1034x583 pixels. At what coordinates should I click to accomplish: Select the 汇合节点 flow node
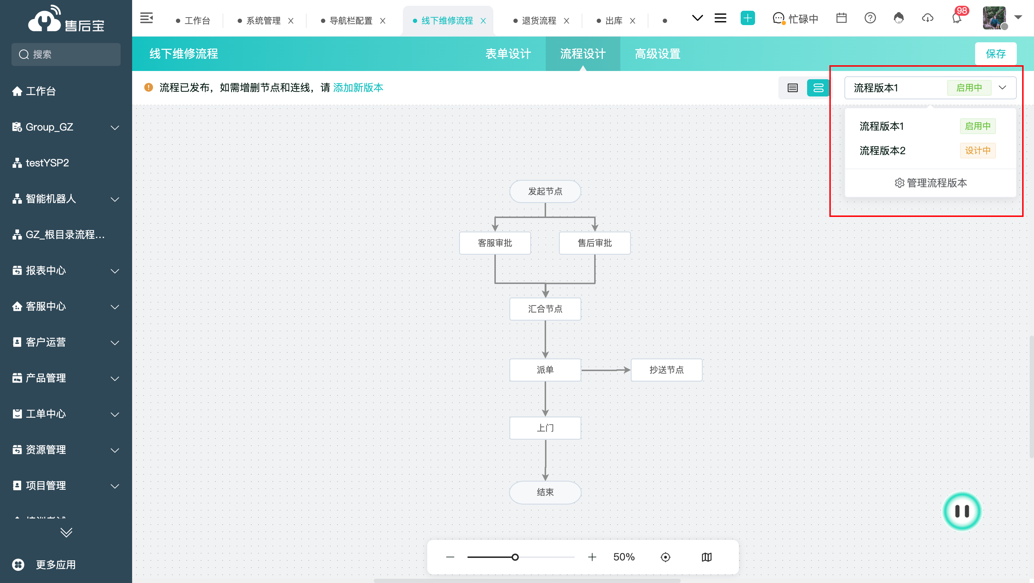click(x=545, y=309)
